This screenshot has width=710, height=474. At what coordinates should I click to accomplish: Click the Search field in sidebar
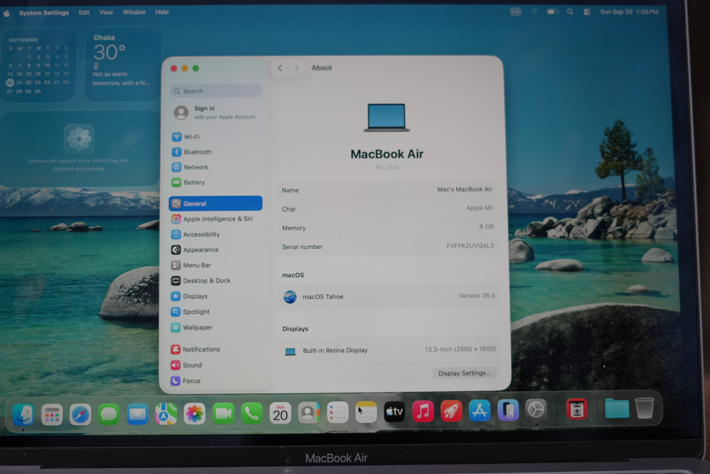click(x=216, y=91)
